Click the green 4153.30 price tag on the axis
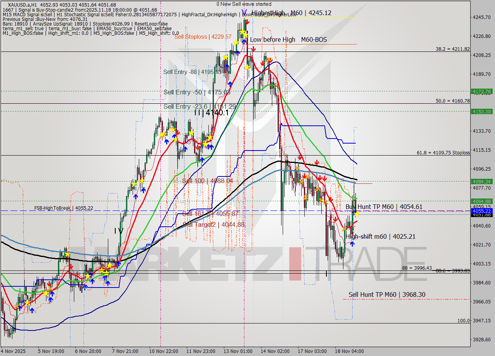 (x=483, y=111)
